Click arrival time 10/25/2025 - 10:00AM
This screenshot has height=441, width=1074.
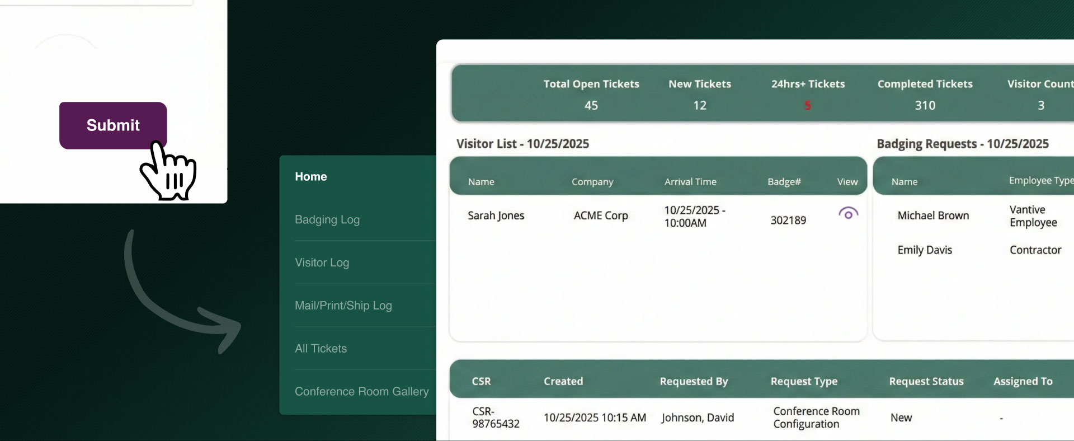pyautogui.click(x=695, y=217)
